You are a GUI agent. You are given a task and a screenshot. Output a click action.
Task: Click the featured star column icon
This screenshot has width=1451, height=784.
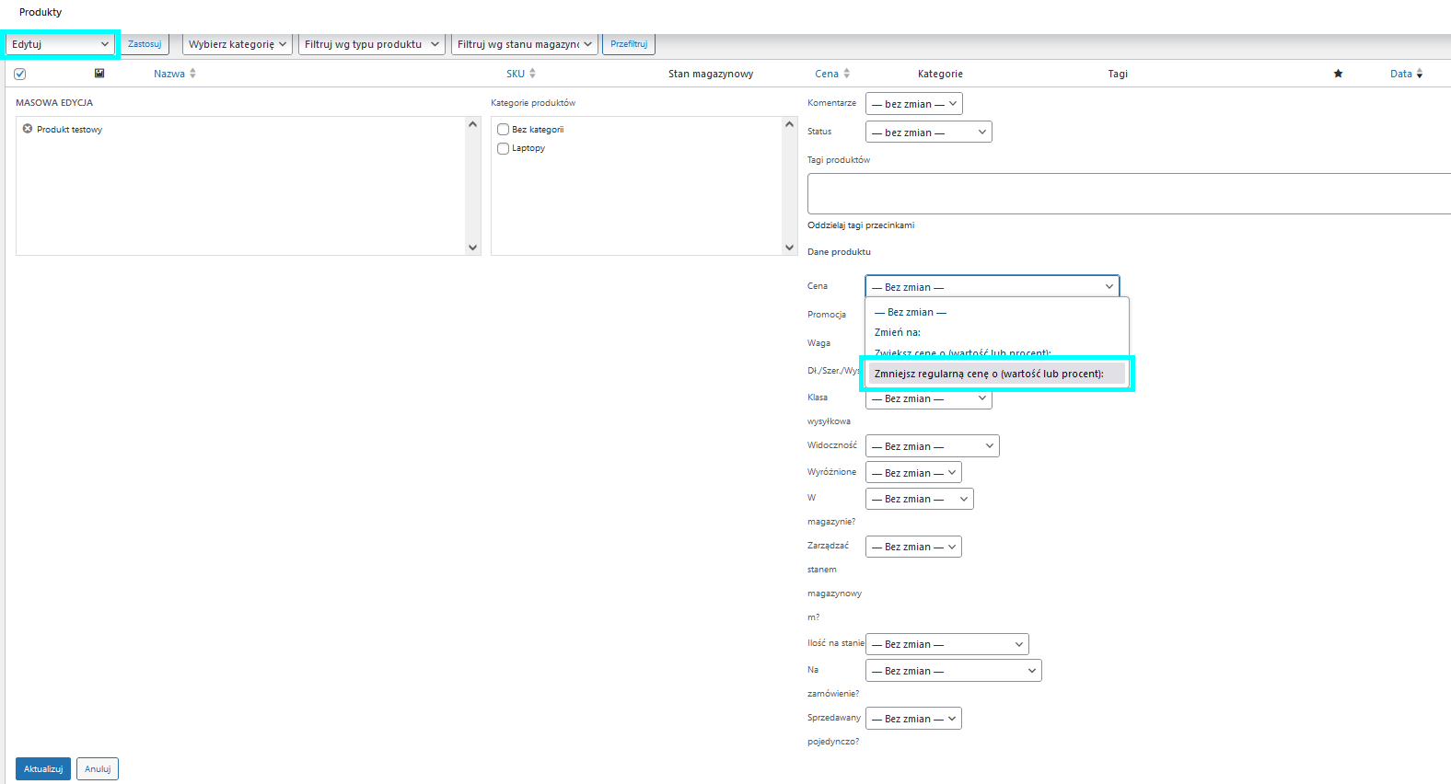click(x=1338, y=74)
